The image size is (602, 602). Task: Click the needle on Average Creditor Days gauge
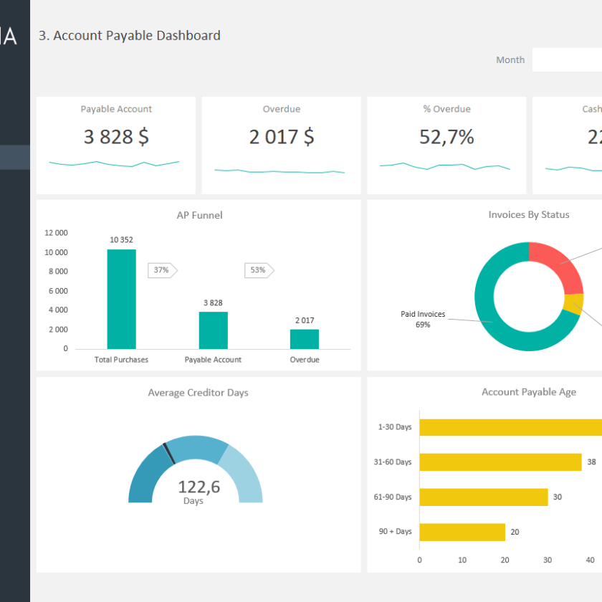pyautogui.click(x=169, y=453)
